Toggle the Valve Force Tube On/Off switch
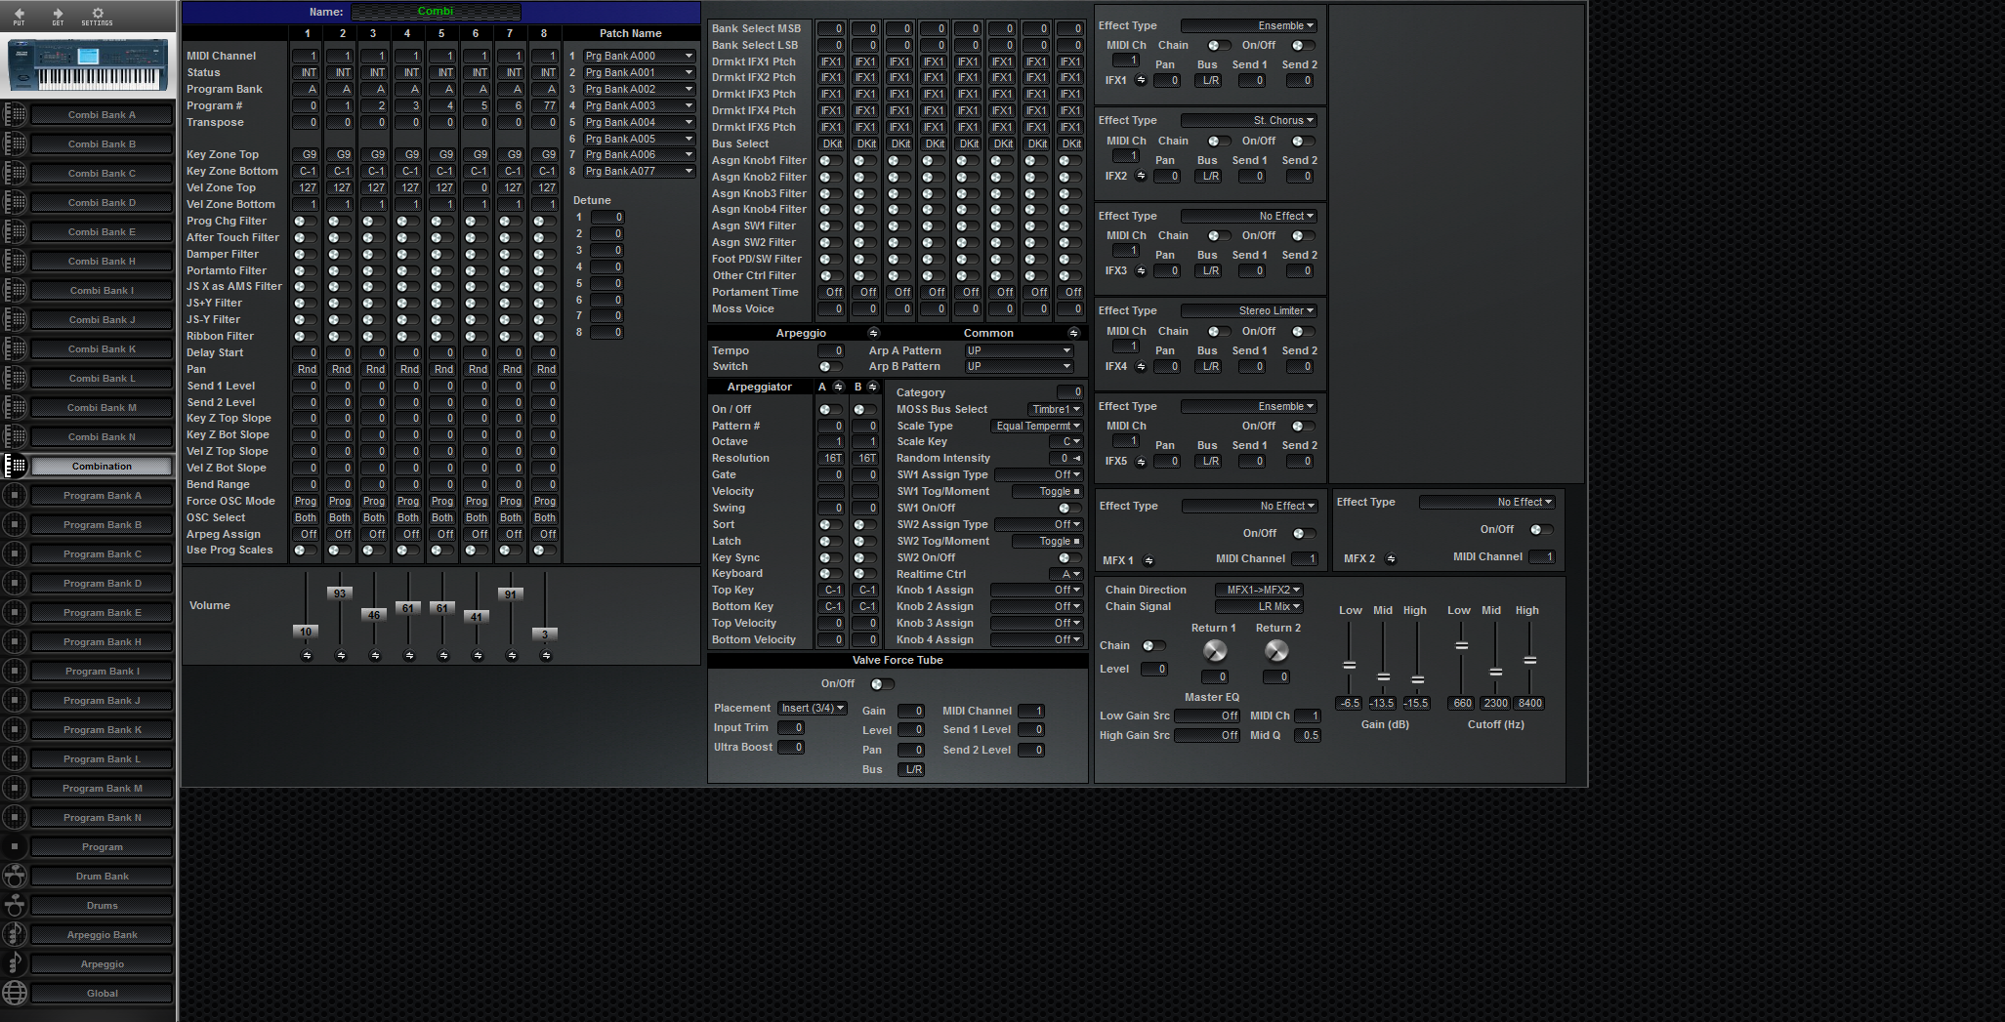Image resolution: width=2005 pixels, height=1022 pixels. 880,684
